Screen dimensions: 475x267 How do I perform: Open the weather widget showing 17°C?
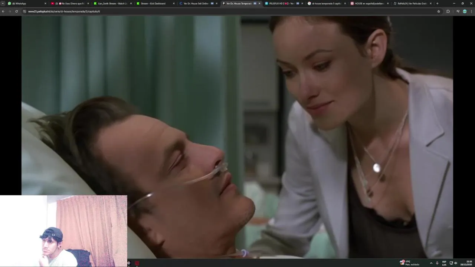[410, 263]
